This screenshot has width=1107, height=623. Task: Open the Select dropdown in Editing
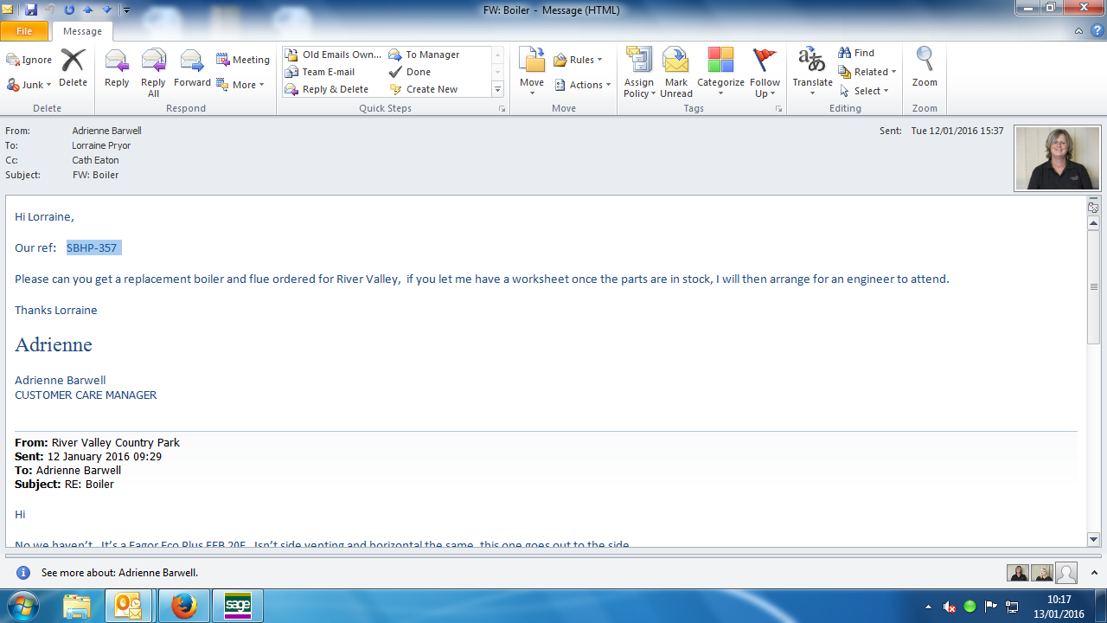point(864,91)
